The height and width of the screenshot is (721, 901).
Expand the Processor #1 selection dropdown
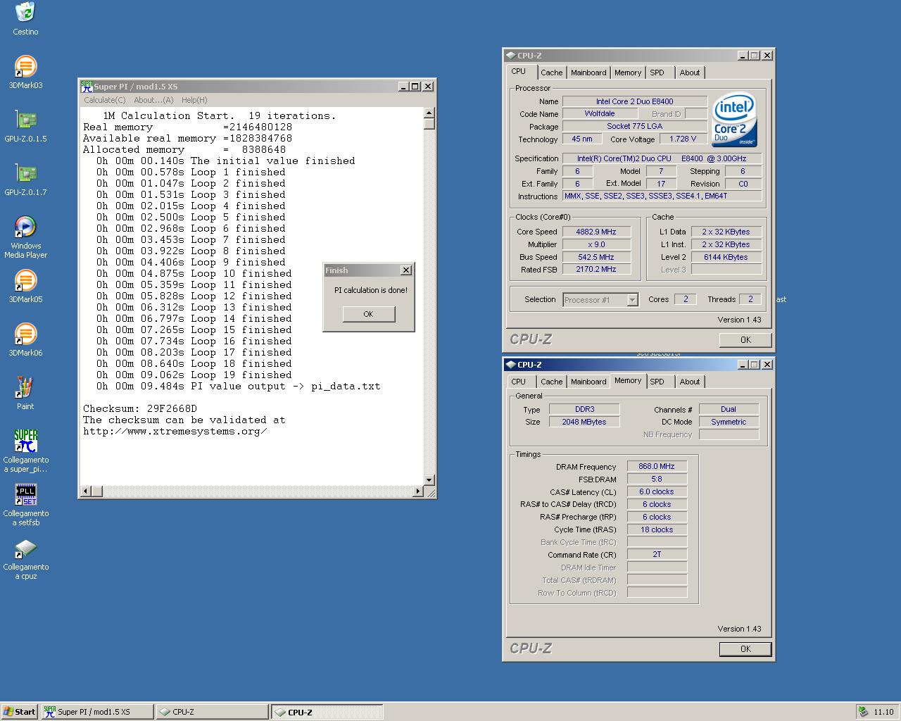pyautogui.click(x=632, y=300)
